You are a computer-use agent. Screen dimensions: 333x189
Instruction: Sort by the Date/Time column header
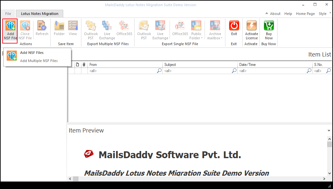[275, 65]
